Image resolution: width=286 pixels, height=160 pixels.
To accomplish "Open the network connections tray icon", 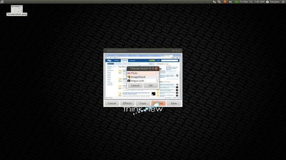I will click(214, 2).
